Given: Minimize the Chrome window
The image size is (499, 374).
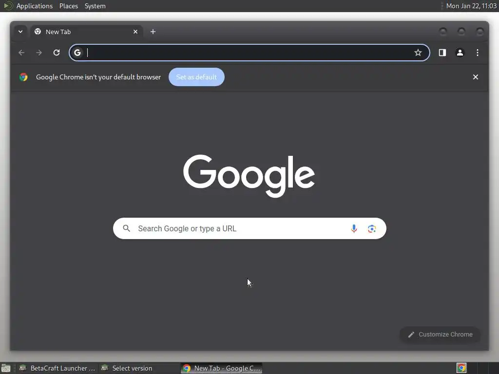Looking at the screenshot, I should tap(443, 32).
